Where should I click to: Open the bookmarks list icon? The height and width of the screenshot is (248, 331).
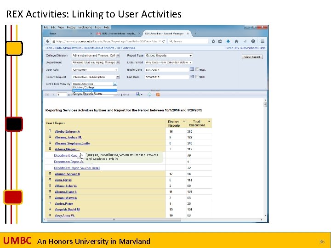pos(220,41)
